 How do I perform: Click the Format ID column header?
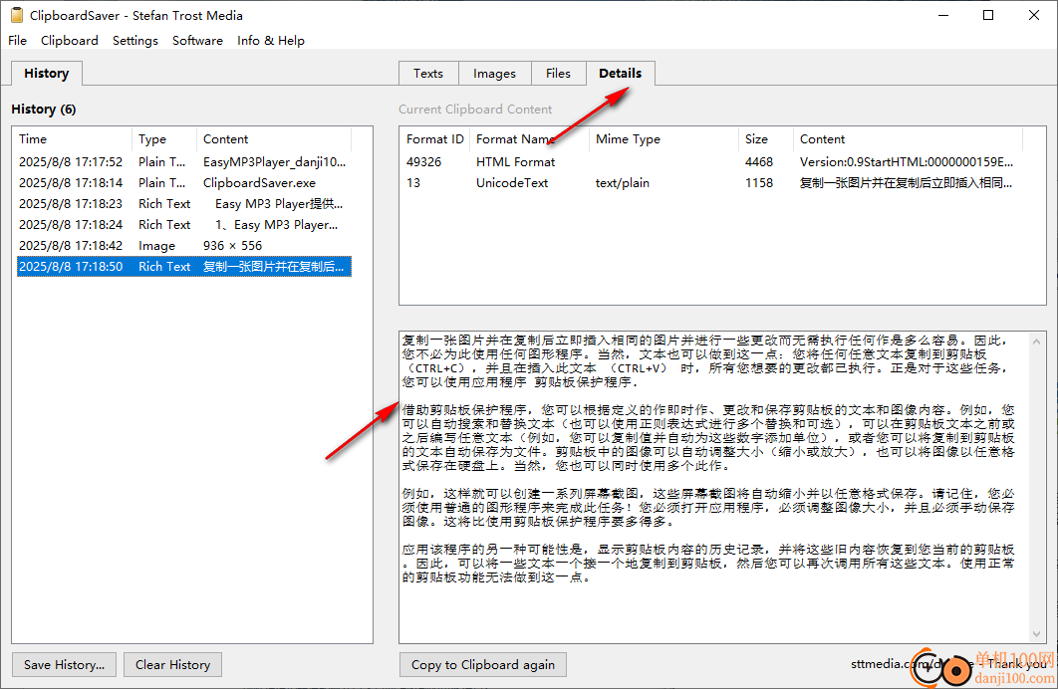(435, 138)
